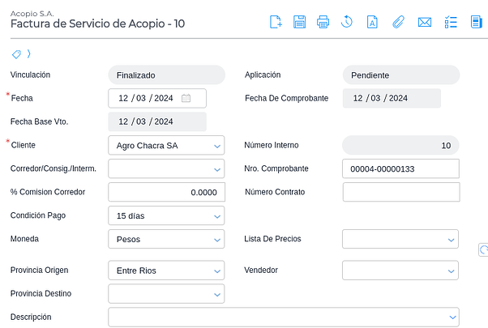
Task: Click the report page icon at toolbar end
Action: point(477,22)
